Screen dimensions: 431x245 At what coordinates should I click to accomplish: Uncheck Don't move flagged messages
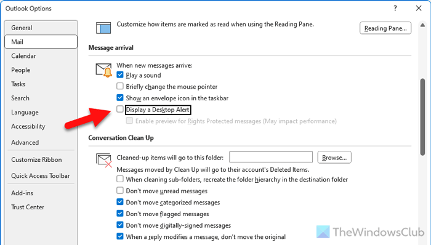120,214
